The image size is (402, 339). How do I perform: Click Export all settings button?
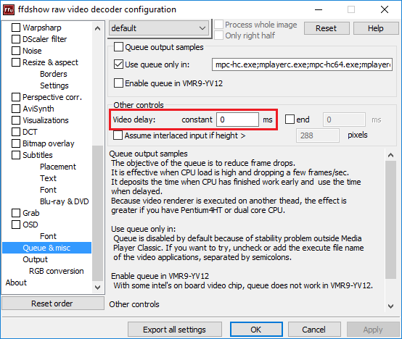pyautogui.click(x=175, y=330)
